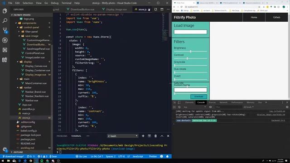Screen dimensions: 290x163
Task: Click the Filtrify Photo brand title
Action: (x=185, y=17)
